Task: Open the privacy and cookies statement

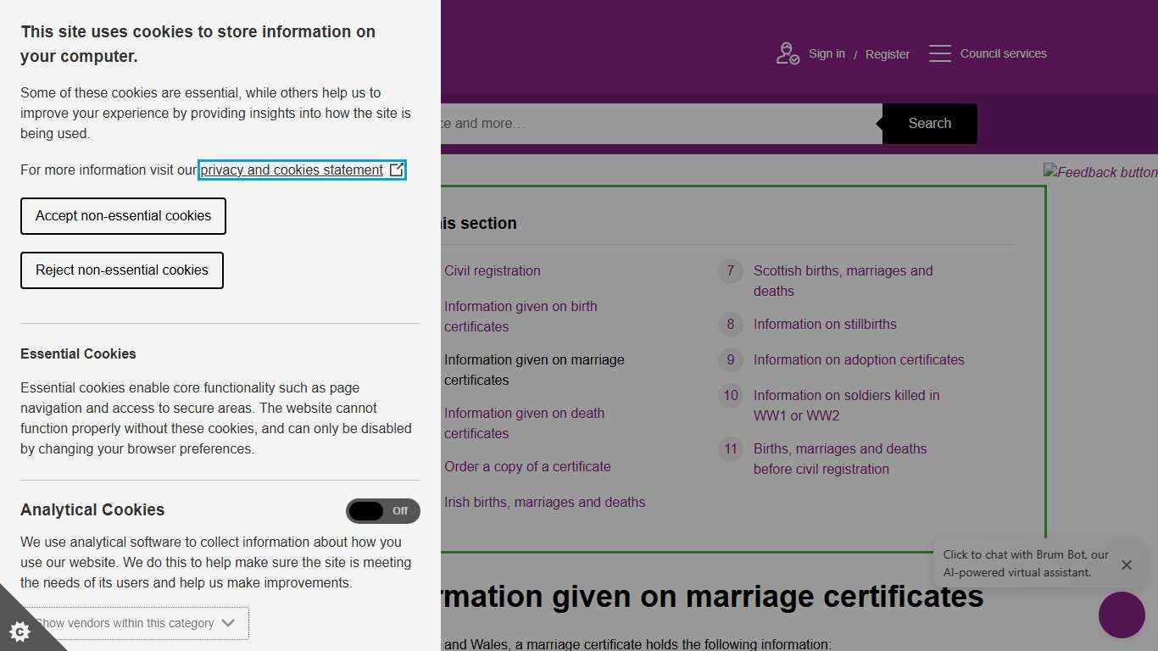Action: coord(290,170)
